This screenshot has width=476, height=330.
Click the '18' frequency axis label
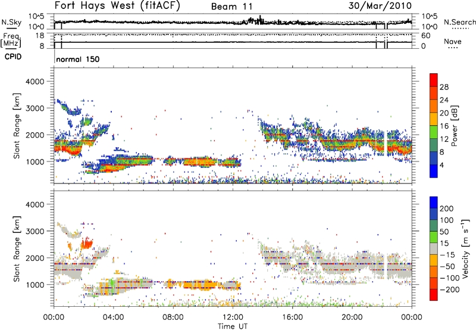(39, 36)
